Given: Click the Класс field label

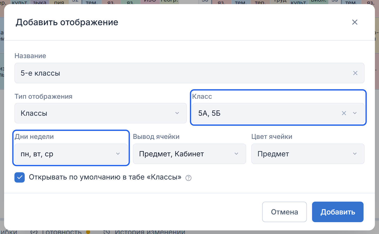Looking at the screenshot, I should tap(202, 96).
